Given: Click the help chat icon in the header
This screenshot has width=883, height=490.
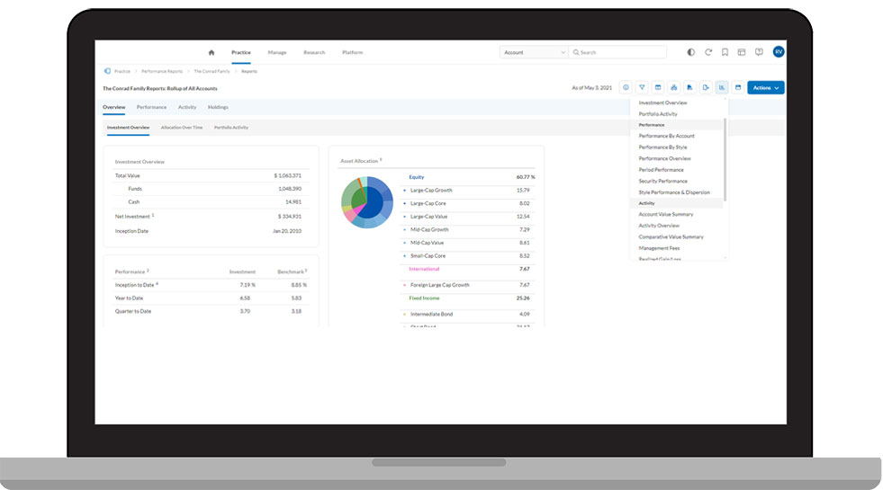Looking at the screenshot, I should point(759,52).
